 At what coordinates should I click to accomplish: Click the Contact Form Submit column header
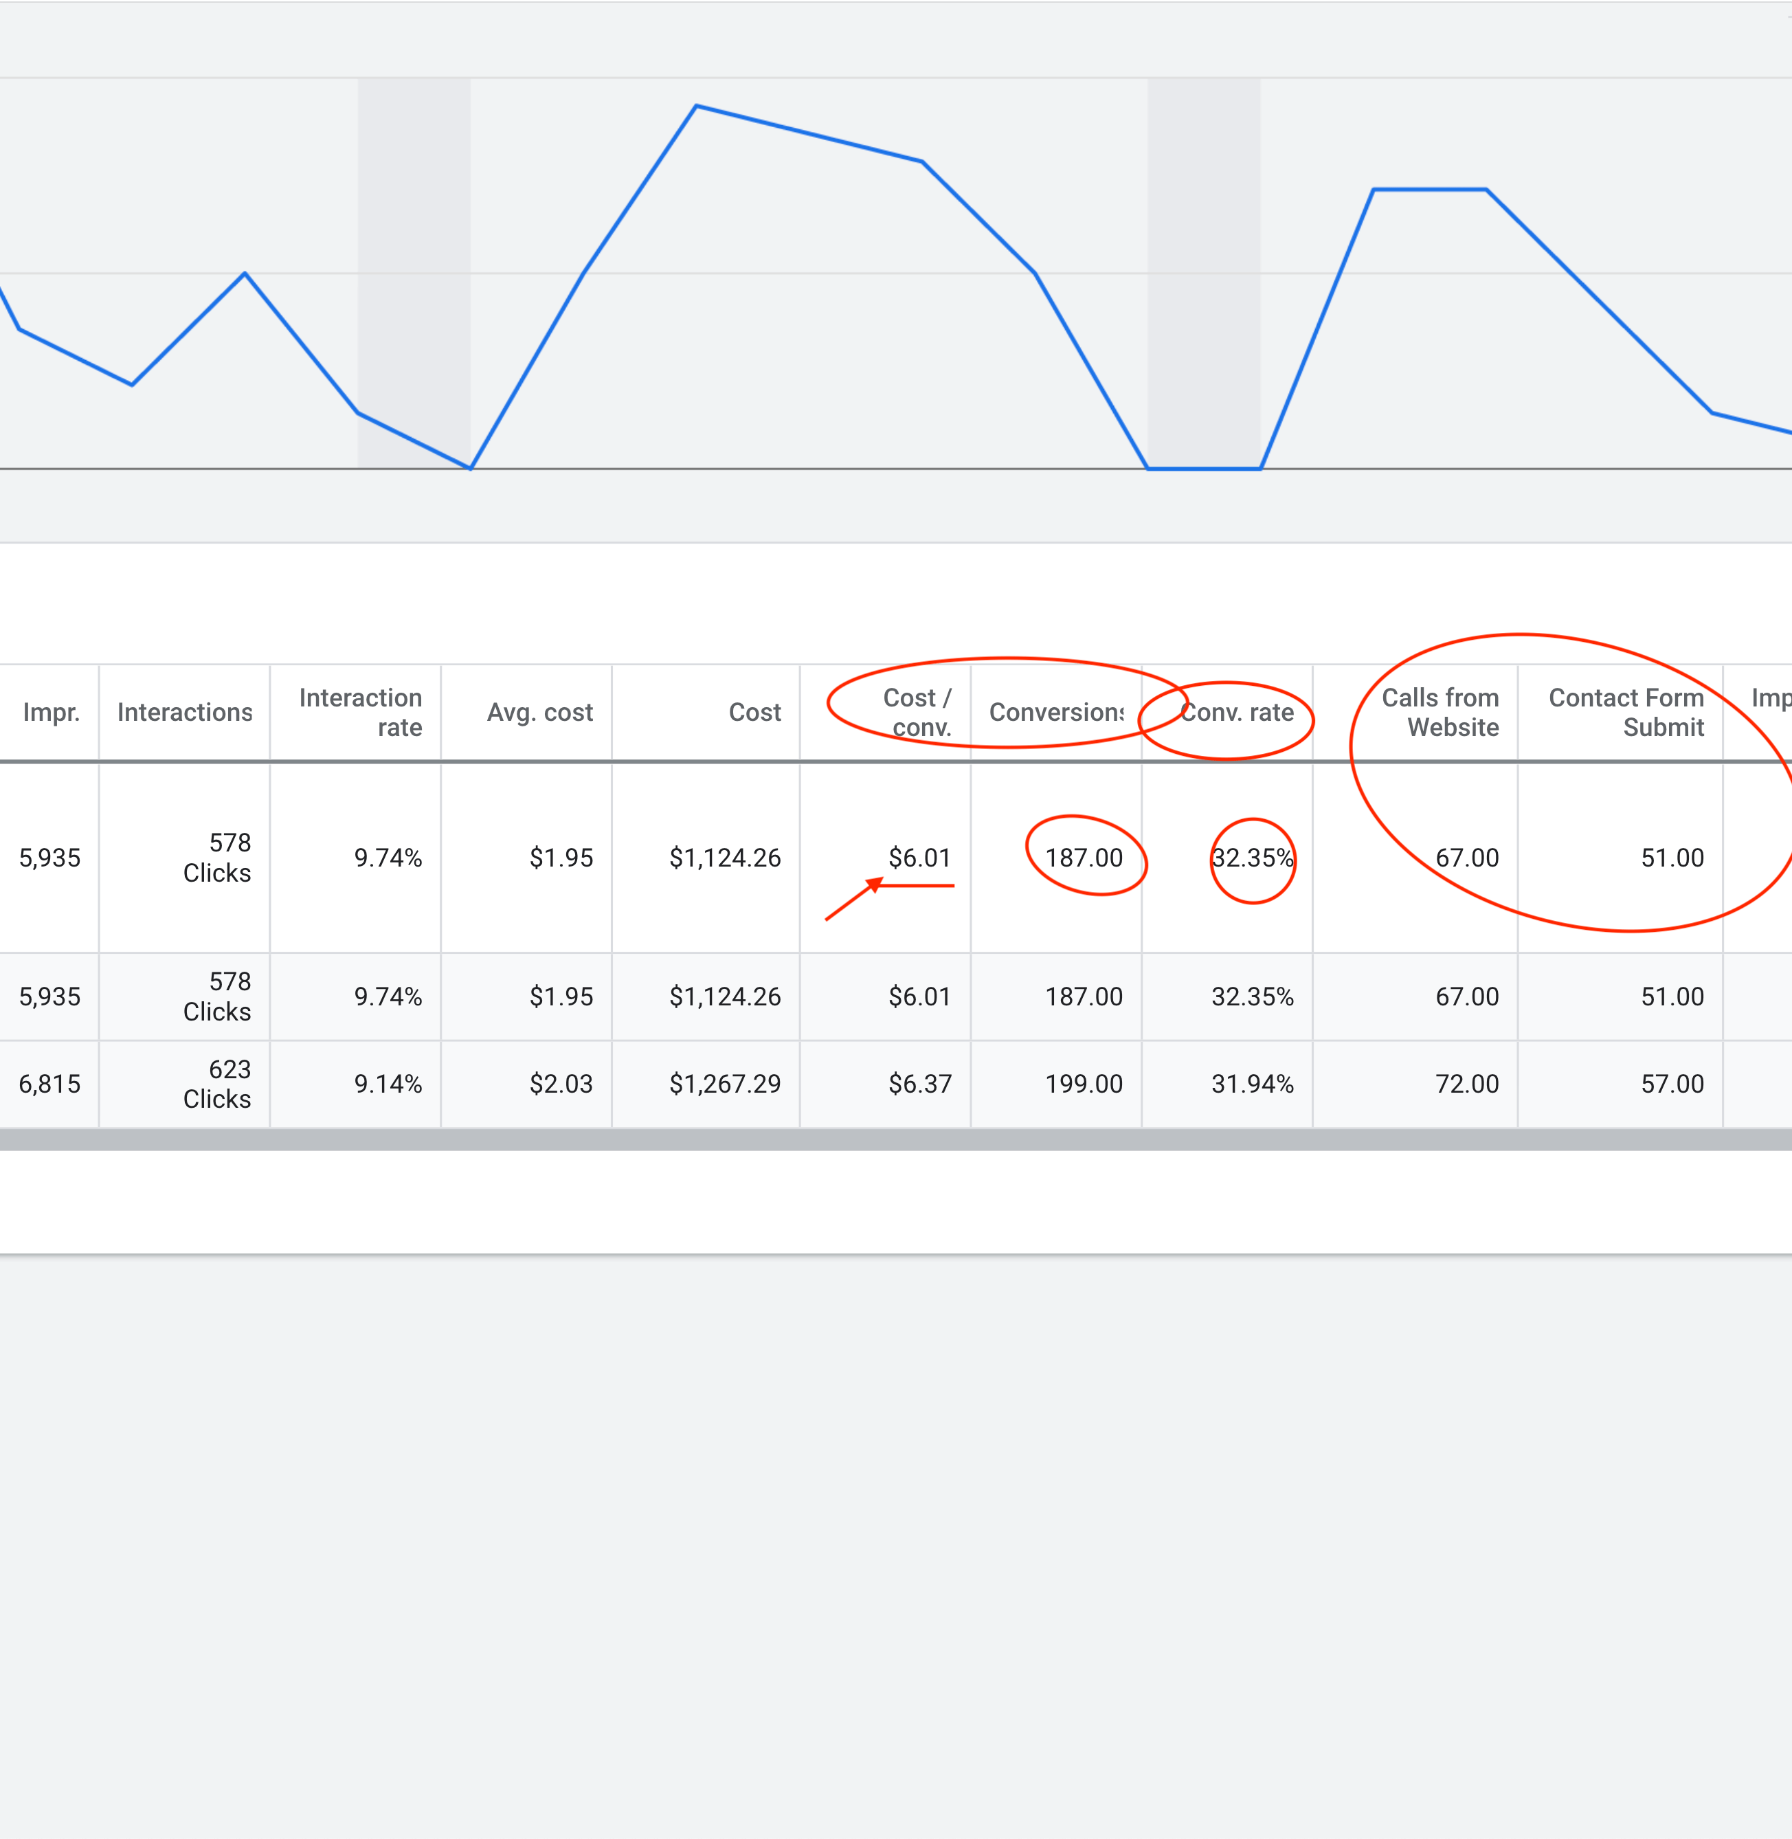coord(1626,713)
